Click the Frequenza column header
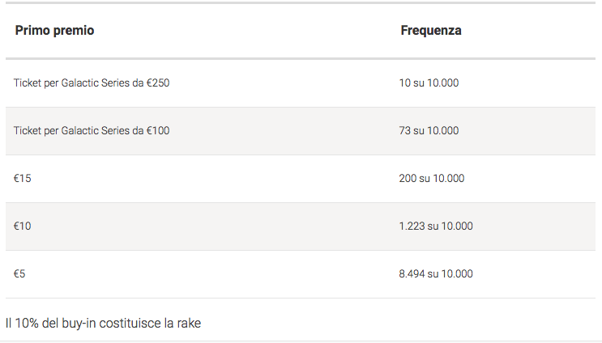The height and width of the screenshot is (343, 602). pyautogui.click(x=431, y=30)
